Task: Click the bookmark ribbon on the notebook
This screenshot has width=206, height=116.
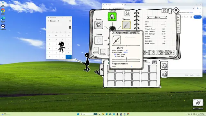Action: 170,11
